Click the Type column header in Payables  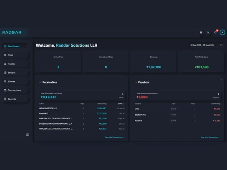(173, 104)
